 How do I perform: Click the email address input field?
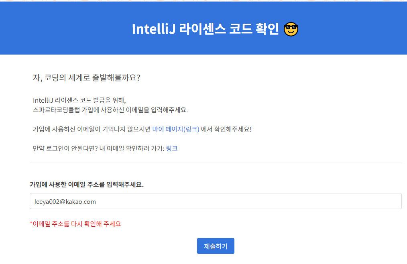tap(216, 201)
